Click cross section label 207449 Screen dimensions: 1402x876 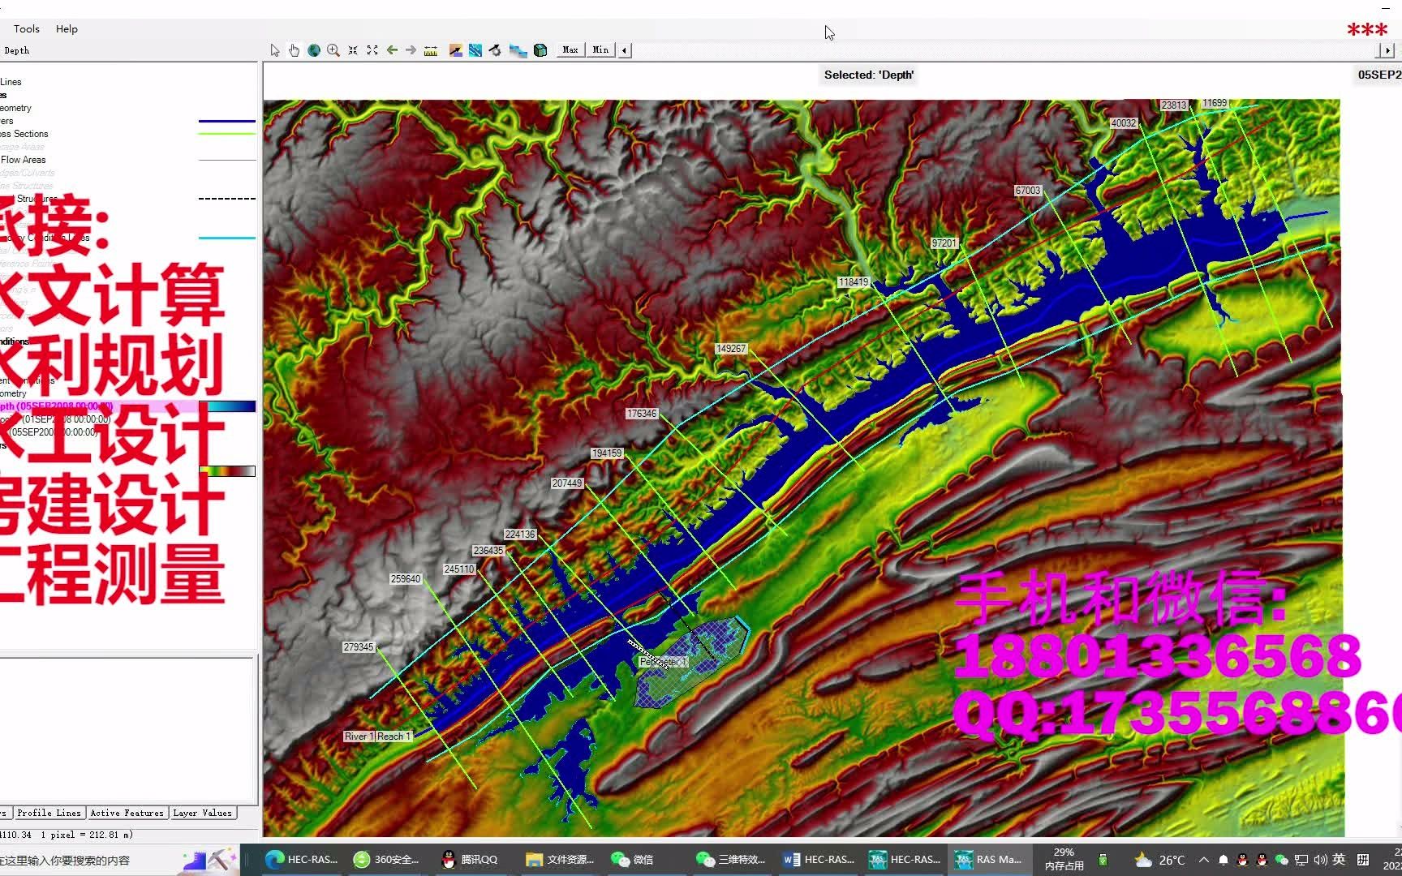[x=567, y=483]
